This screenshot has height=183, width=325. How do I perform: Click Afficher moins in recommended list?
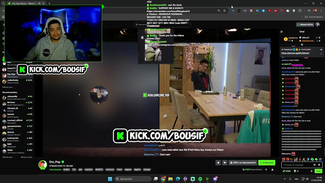pos(26,157)
